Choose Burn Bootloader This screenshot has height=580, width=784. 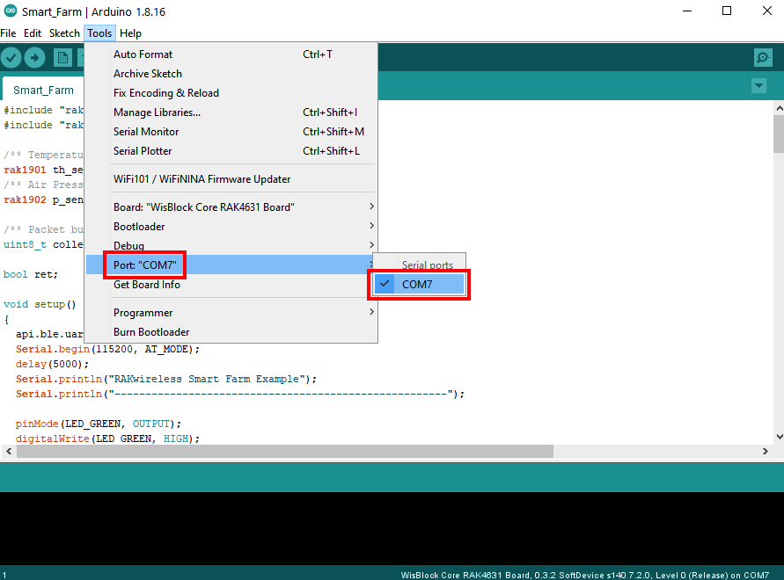231,331
